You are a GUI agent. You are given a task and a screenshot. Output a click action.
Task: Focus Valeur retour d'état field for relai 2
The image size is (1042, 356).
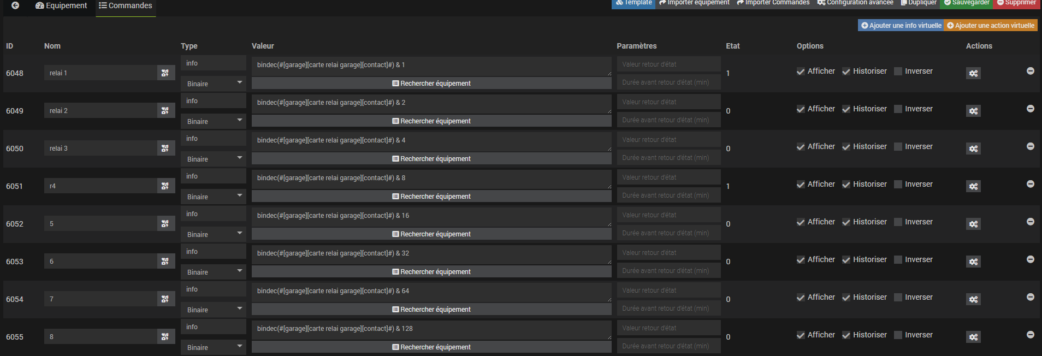click(x=668, y=102)
